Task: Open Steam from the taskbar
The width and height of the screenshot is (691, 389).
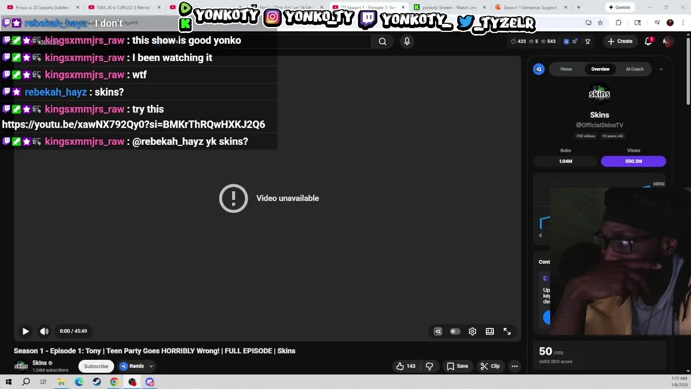Action: point(97,382)
